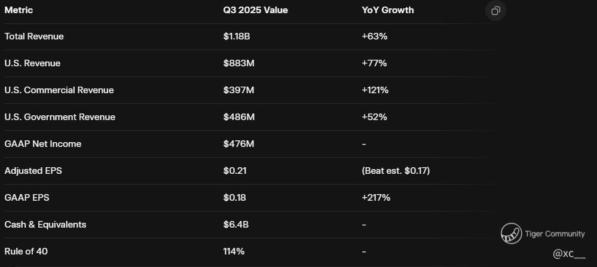Click the @XC__ username handle

point(569,254)
